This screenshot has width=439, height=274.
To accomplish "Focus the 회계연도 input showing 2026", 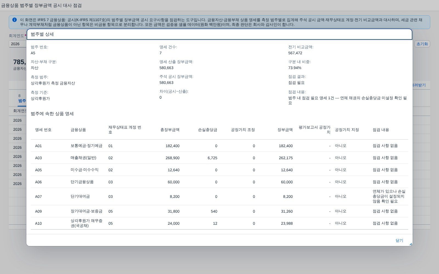I will click(18, 44).
